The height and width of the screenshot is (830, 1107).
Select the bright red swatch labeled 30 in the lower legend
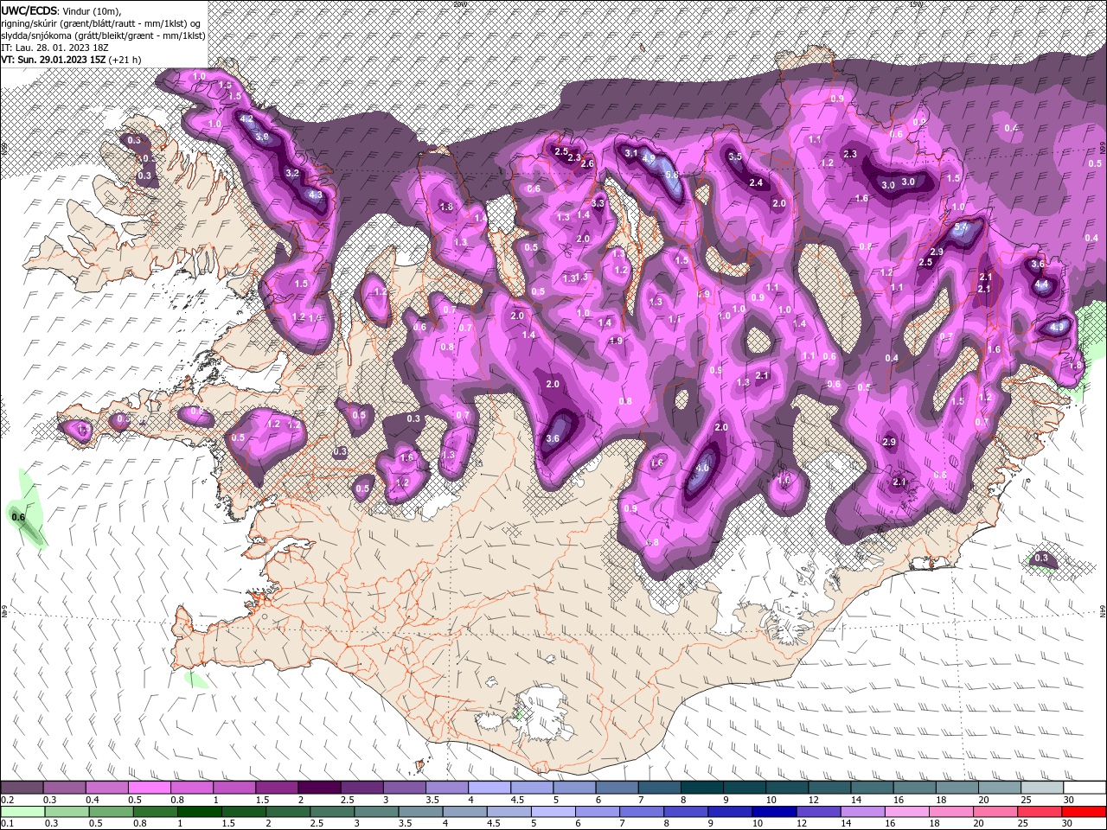1085,812
